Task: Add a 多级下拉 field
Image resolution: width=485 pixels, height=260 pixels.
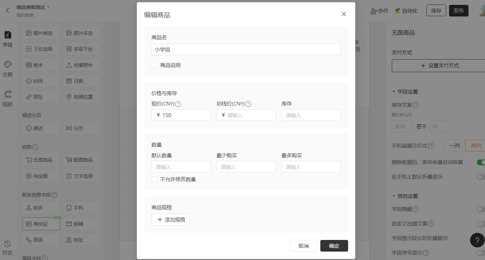Action: (x=81, y=49)
